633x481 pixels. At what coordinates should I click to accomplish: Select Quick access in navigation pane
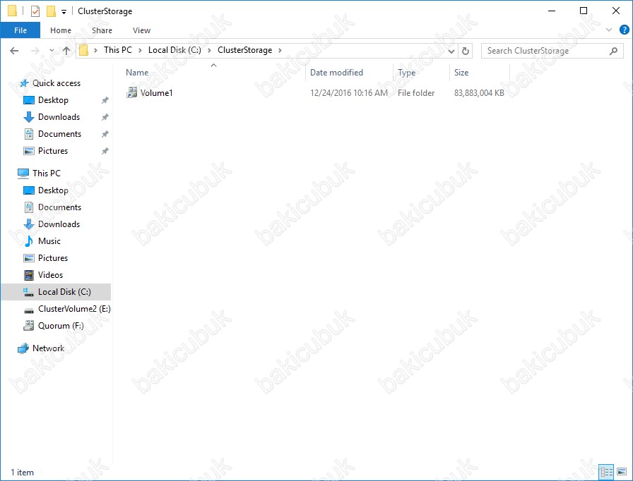point(56,83)
